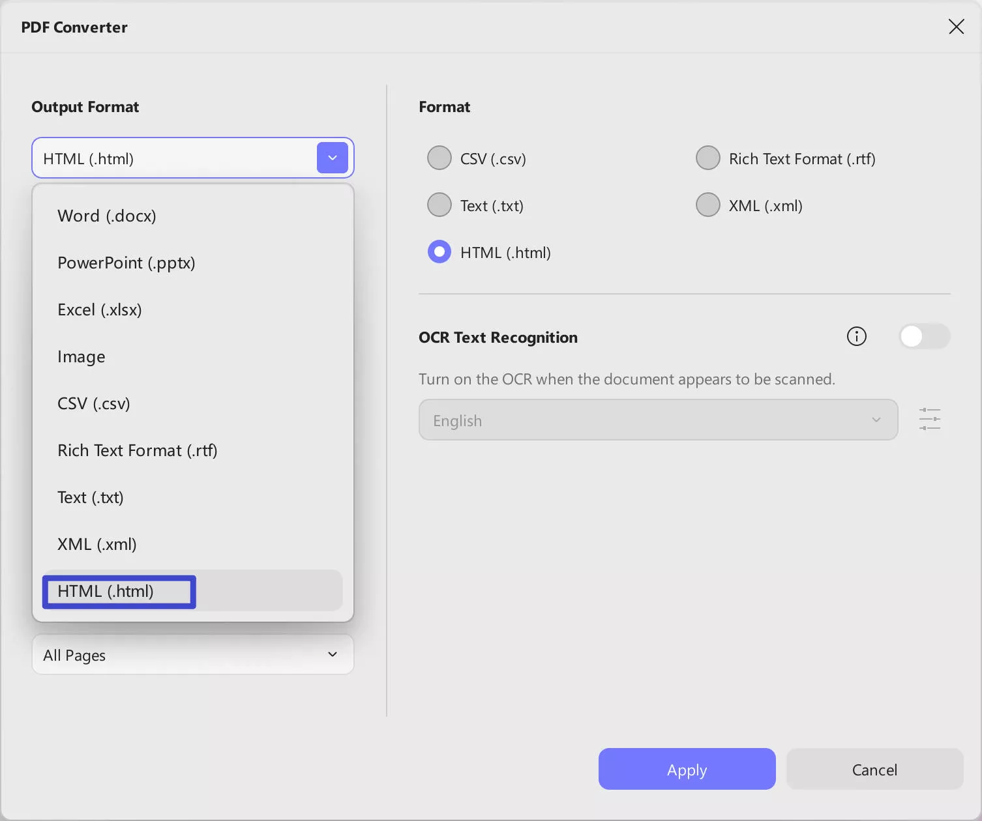Select the CSV (.csv) radio button
The height and width of the screenshot is (821, 982).
tap(439, 158)
